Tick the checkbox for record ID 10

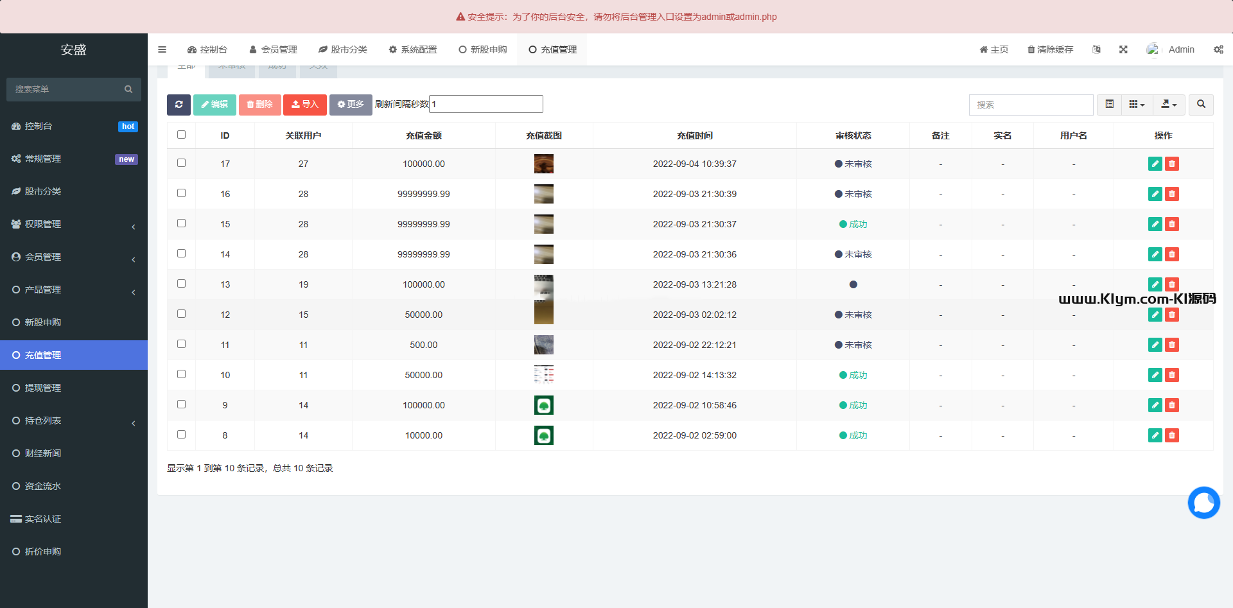pos(181,374)
